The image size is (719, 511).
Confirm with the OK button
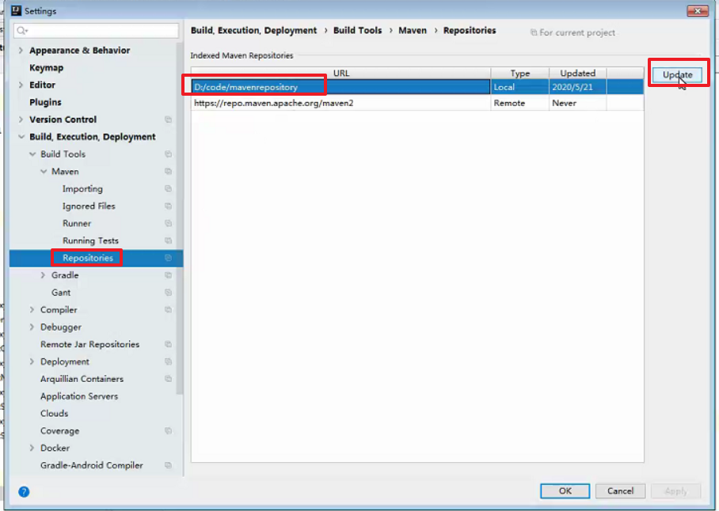pyautogui.click(x=565, y=491)
